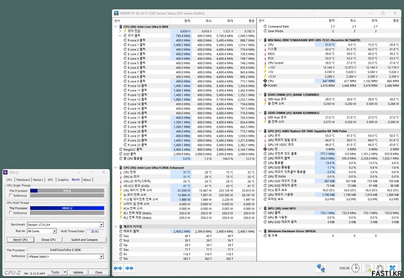Click the Bench CPU button
This screenshot has height=278, width=404.
click(x=21, y=240)
